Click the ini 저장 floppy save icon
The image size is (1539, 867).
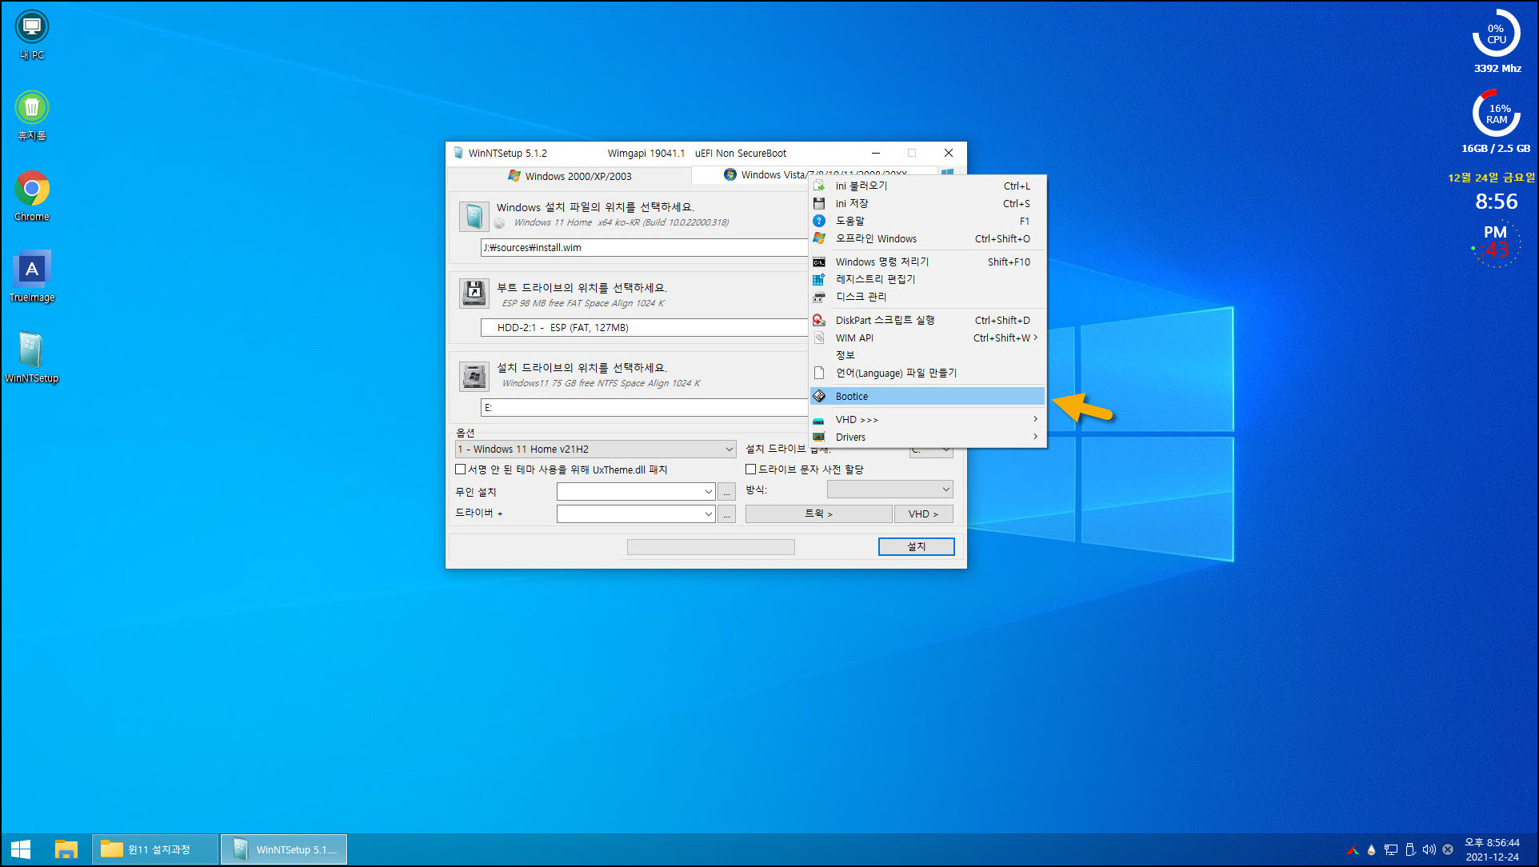819,203
